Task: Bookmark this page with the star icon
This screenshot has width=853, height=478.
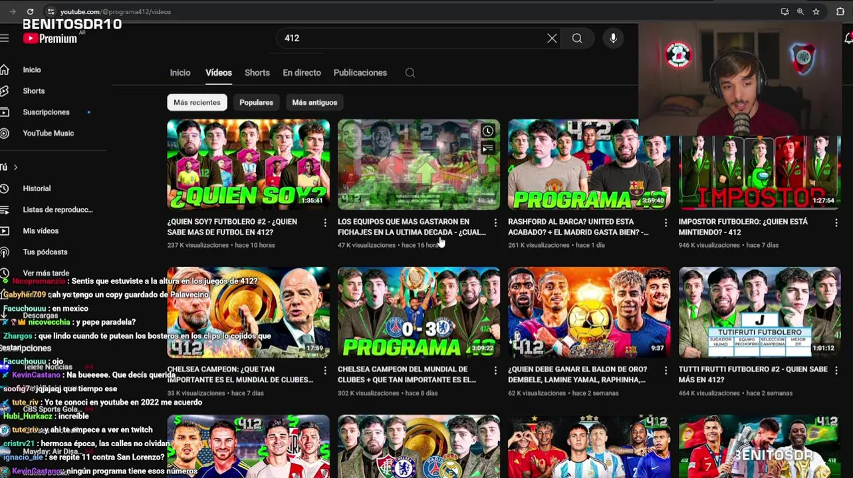Action: click(x=816, y=11)
